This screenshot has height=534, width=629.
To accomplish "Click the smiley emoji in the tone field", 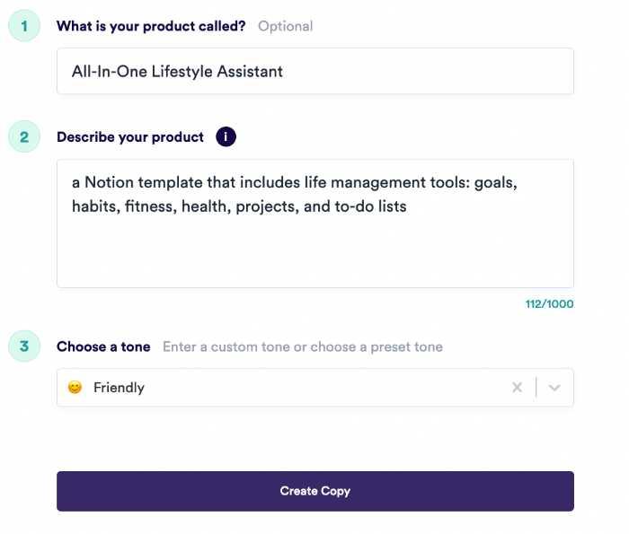I will tap(75, 388).
